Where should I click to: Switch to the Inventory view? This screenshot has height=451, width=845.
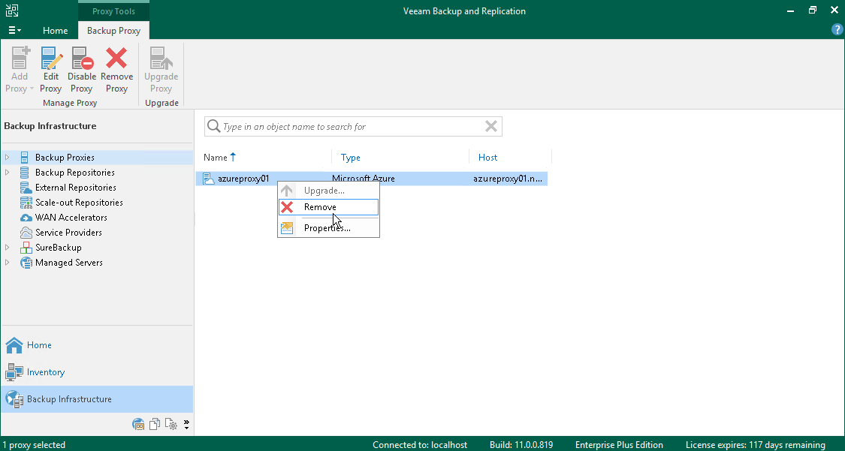pyautogui.click(x=45, y=371)
